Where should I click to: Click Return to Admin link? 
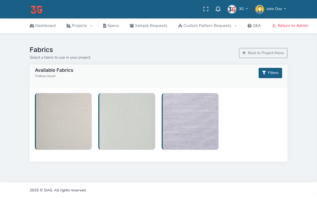(x=290, y=26)
